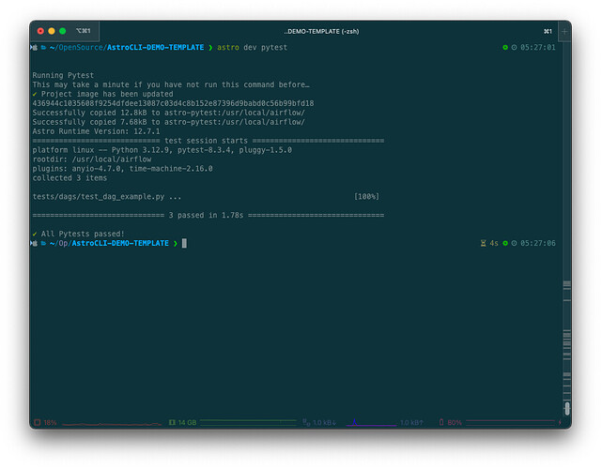Click the 1.0 kB upload rate
602x469 pixels.
point(411,423)
